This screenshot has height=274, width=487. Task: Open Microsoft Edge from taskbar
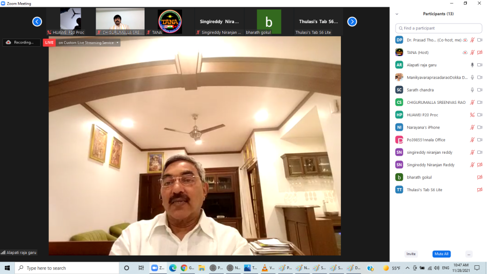(x=173, y=268)
